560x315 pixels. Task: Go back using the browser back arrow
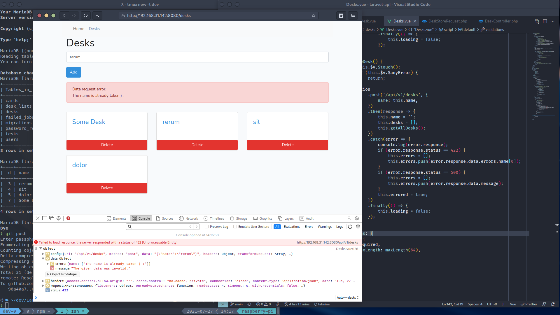click(x=64, y=15)
